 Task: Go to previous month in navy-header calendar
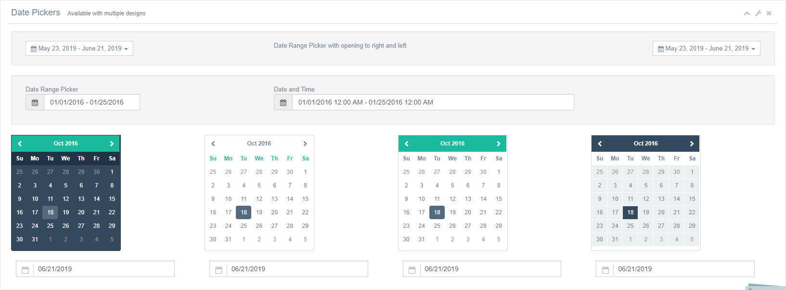click(x=600, y=144)
